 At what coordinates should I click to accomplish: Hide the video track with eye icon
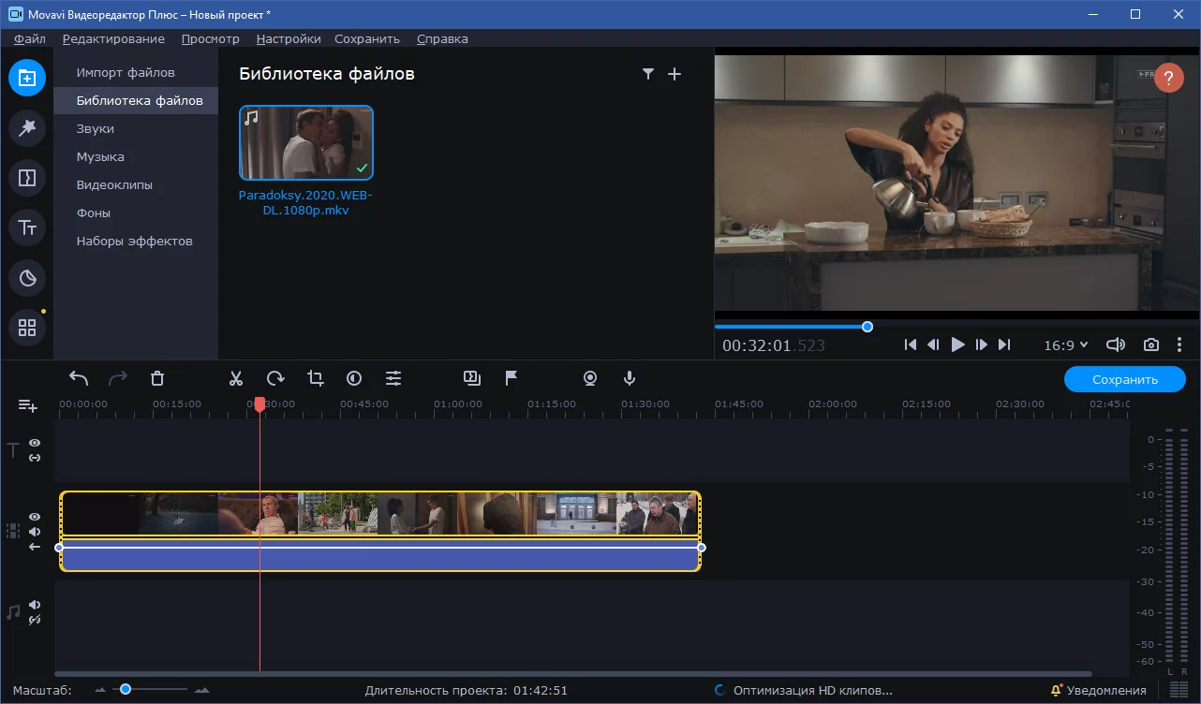click(35, 517)
